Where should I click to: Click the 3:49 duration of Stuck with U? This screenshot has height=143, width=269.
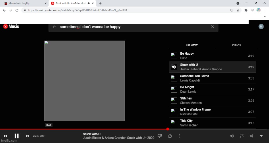(x=251, y=67)
